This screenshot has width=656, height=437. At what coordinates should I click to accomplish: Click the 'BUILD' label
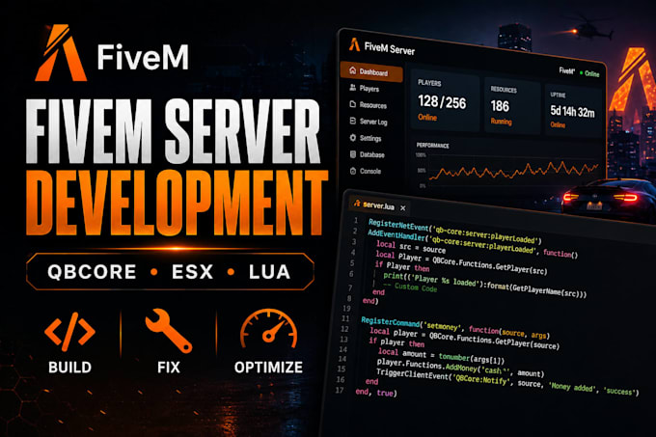(x=69, y=368)
